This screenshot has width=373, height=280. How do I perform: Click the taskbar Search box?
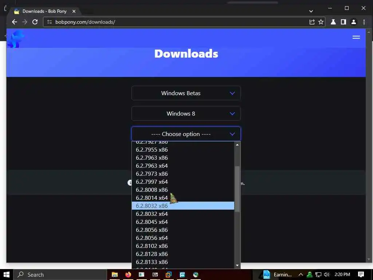click(60, 275)
